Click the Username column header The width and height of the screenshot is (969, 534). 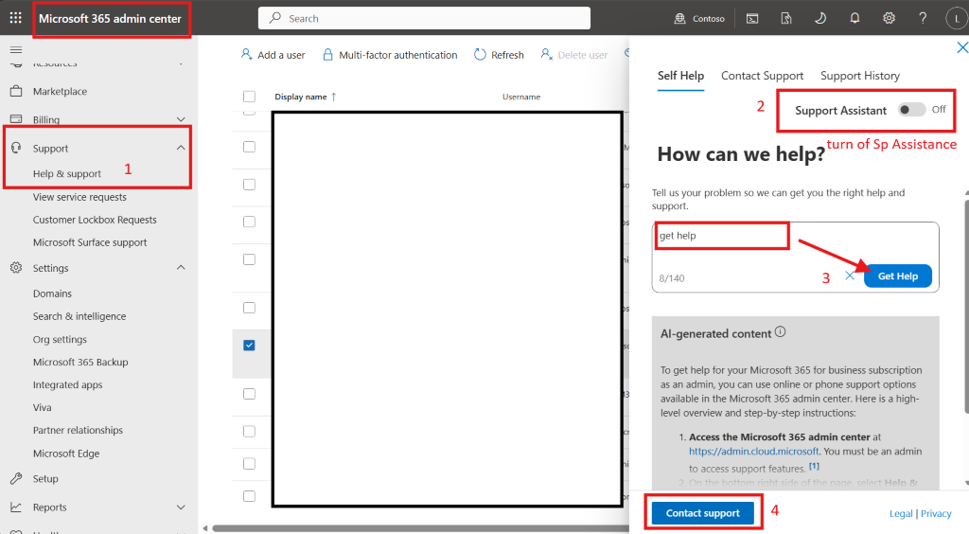click(521, 97)
